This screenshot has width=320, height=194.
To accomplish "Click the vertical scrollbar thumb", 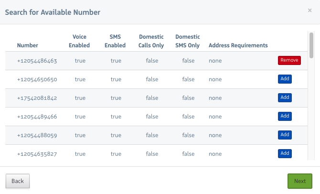I will (311, 44).
